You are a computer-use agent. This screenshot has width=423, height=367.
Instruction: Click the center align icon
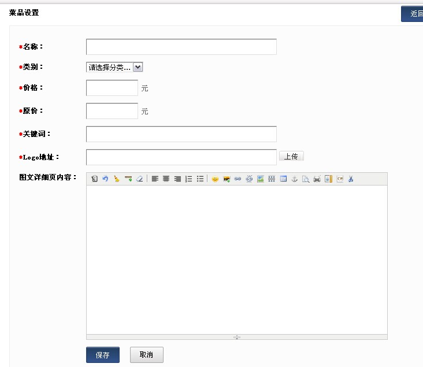click(x=166, y=179)
